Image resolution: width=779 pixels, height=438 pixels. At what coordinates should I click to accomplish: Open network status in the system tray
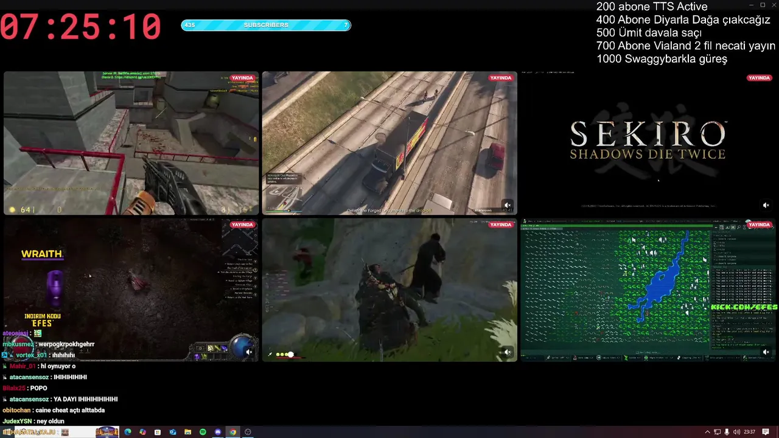click(x=717, y=432)
